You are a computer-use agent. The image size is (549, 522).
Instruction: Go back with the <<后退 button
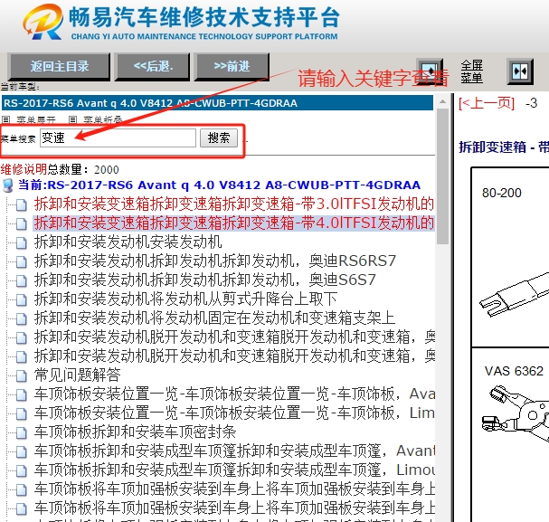point(153,67)
